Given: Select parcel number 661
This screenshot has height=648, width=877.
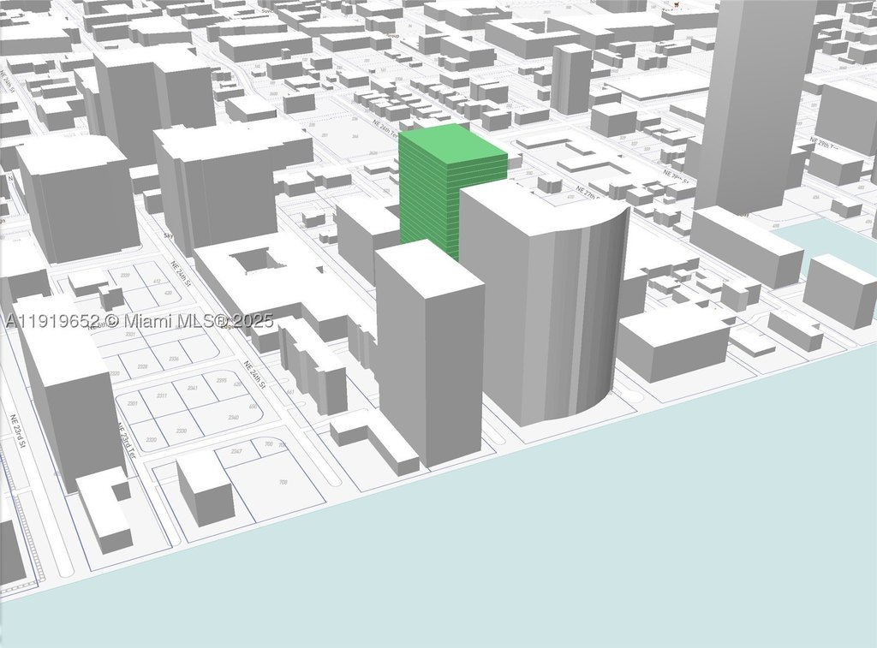Looking at the screenshot, I should 290,392.
